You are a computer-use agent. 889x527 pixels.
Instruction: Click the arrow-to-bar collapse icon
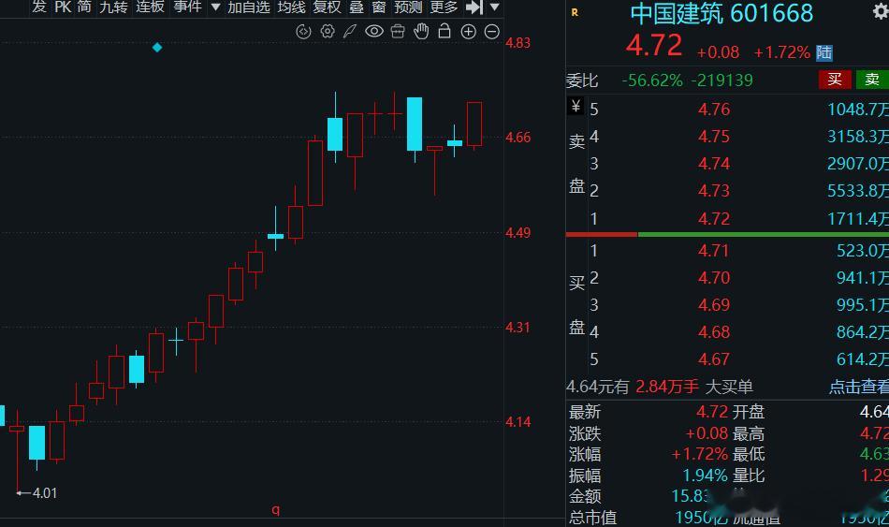(x=474, y=7)
